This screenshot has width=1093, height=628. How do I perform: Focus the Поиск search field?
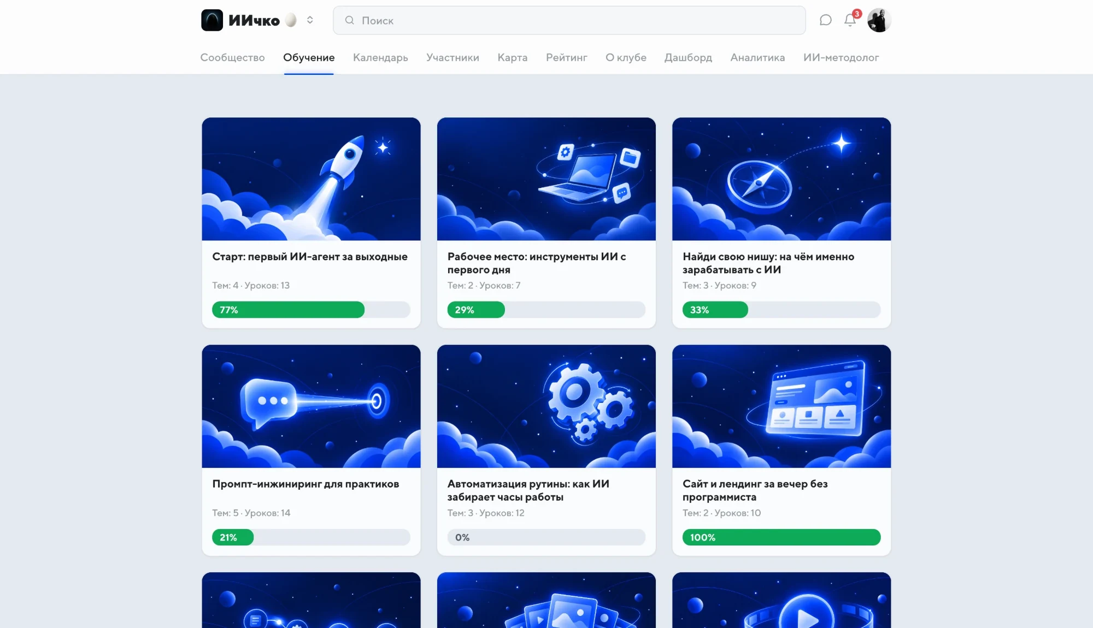click(x=569, y=20)
